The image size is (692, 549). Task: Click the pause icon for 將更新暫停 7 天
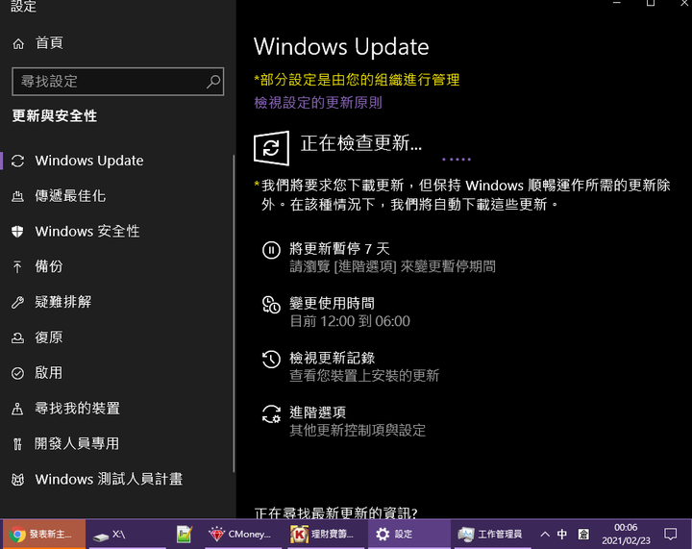click(271, 250)
